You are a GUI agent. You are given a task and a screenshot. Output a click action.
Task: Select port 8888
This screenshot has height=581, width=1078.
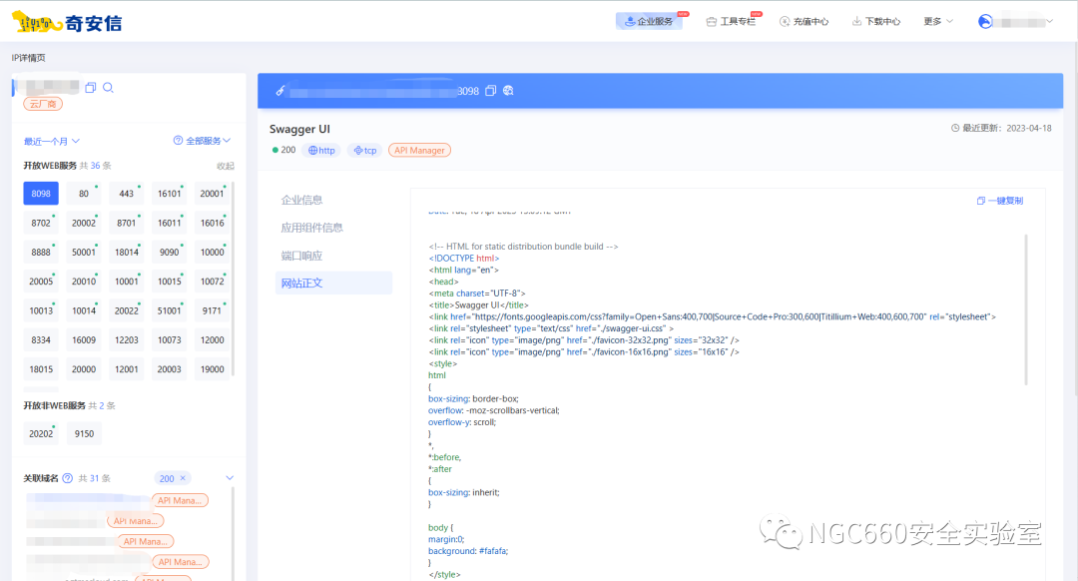coord(41,252)
